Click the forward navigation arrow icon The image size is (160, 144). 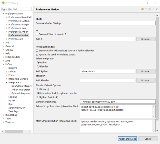point(150,9)
